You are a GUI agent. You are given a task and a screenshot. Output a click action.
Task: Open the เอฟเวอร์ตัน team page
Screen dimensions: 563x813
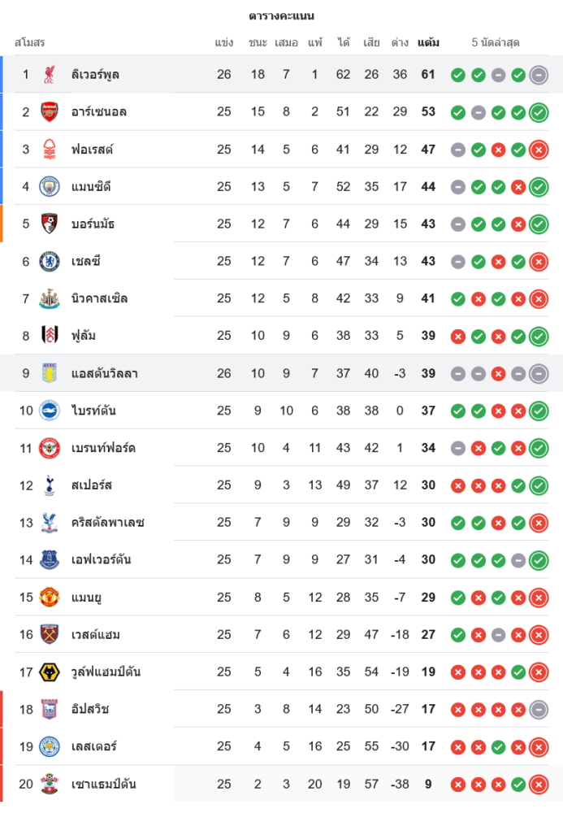click(101, 560)
